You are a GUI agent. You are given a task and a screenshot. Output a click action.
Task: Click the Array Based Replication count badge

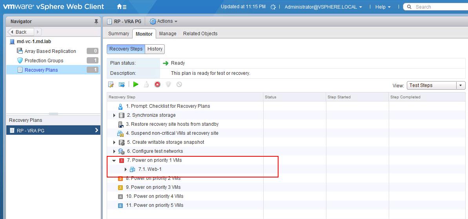tap(93, 51)
